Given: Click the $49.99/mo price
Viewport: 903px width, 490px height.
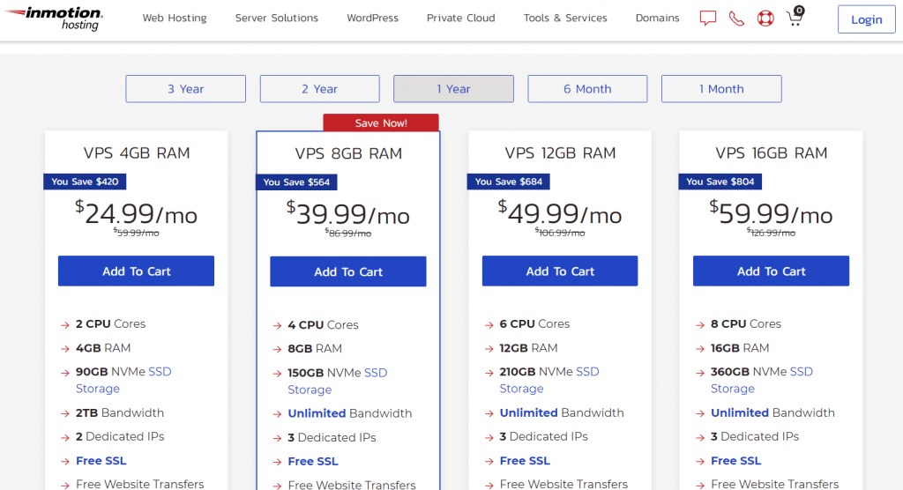Looking at the screenshot, I should coord(560,213).
